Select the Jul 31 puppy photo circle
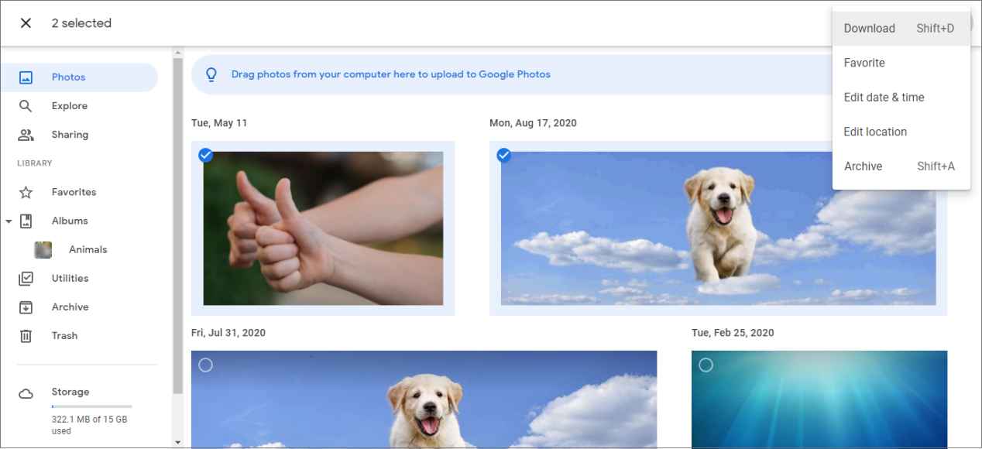The height and width of the screenshot is (449, 982). point(205,365)
